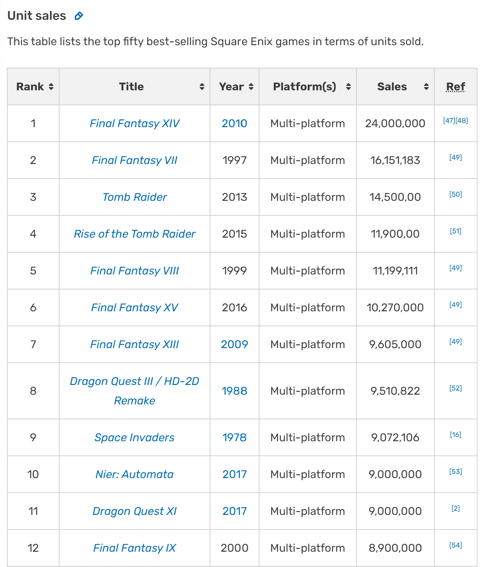
Task: Open reference [16] for Space Invaders
Action: [x=456, y=435]
